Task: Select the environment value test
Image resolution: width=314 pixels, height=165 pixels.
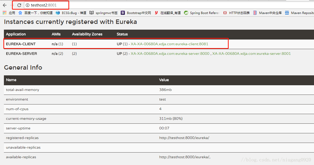Action: 163,99
